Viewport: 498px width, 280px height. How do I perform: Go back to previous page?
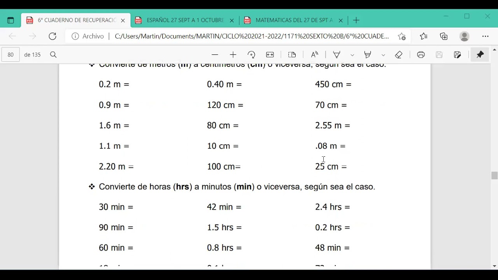12,36
